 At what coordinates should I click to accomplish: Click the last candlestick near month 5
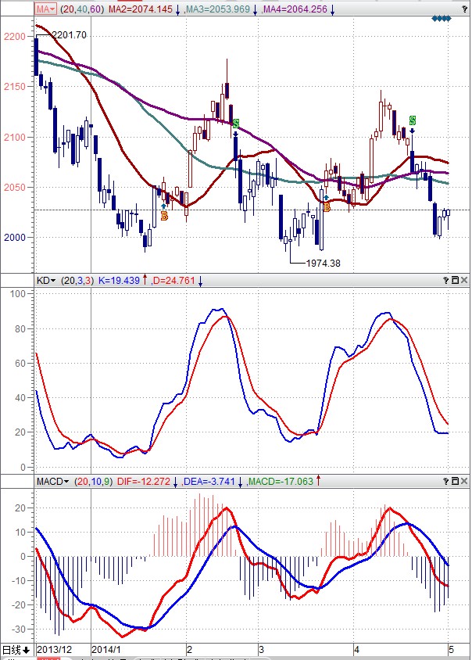(x=449, y=213)
